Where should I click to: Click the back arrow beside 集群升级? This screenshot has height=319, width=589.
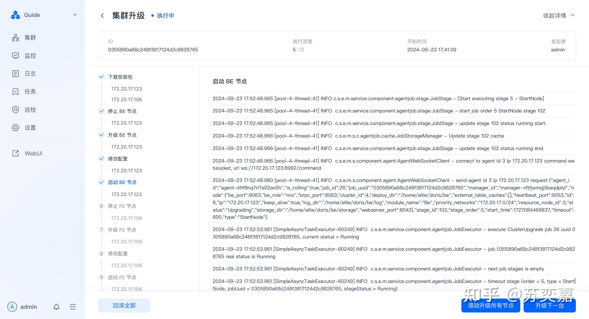[x=102, y=16]
